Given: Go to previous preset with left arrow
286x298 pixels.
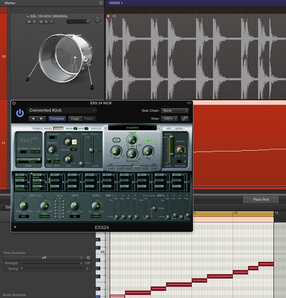Looking at the screenshot, I should [x=33, y=118].
